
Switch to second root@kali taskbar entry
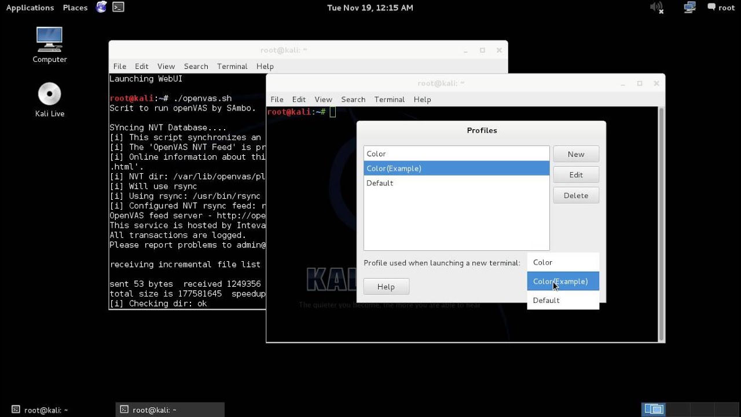(x=170, y=409)
